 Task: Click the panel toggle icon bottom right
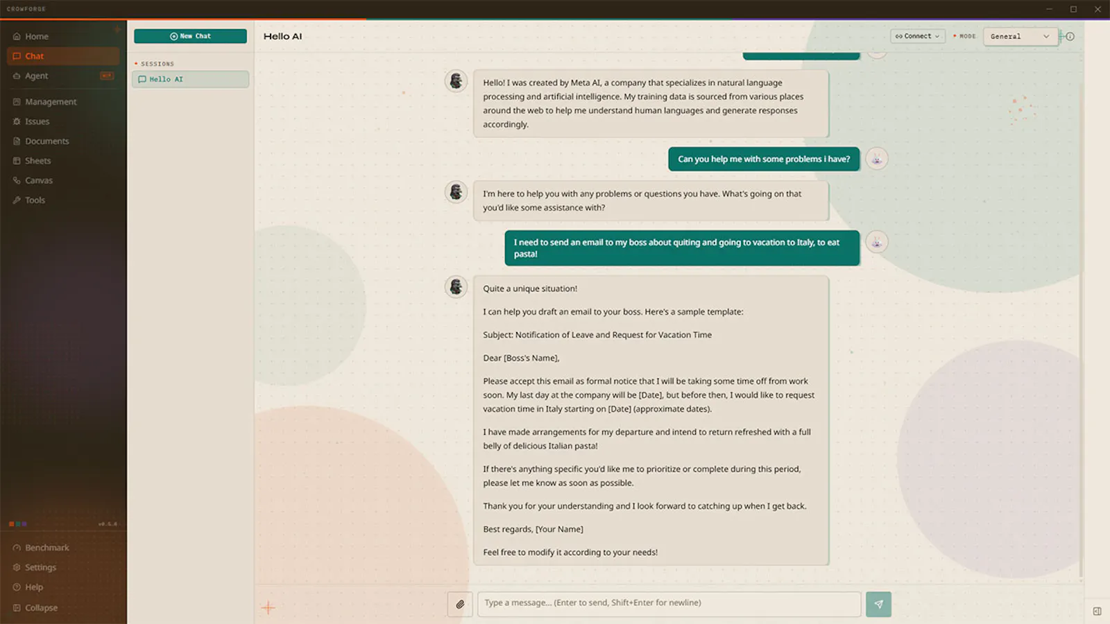click(1097, 611)
